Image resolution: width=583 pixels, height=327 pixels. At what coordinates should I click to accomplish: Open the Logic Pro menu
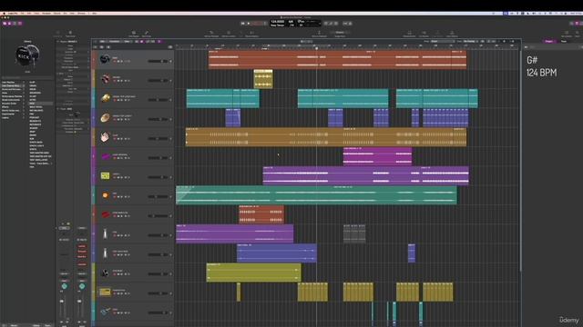(x=13, y=14)
